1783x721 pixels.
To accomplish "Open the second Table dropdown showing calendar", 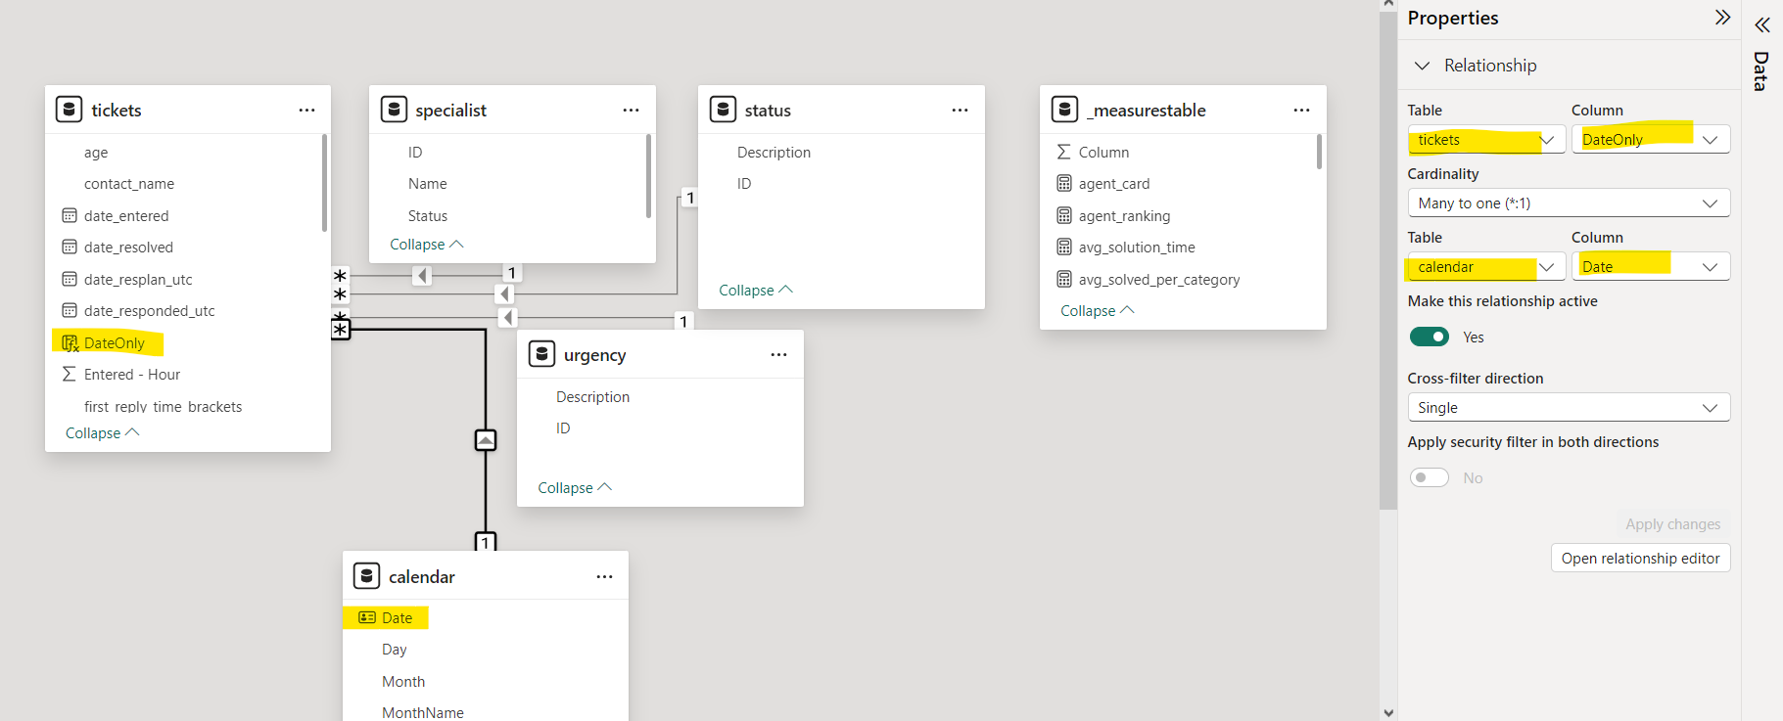I will coord(1486,267).
